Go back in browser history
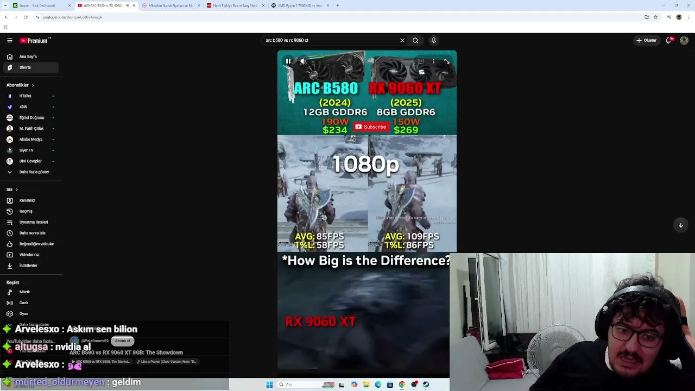This screenshot has width=695, height=391. (6, 17)
